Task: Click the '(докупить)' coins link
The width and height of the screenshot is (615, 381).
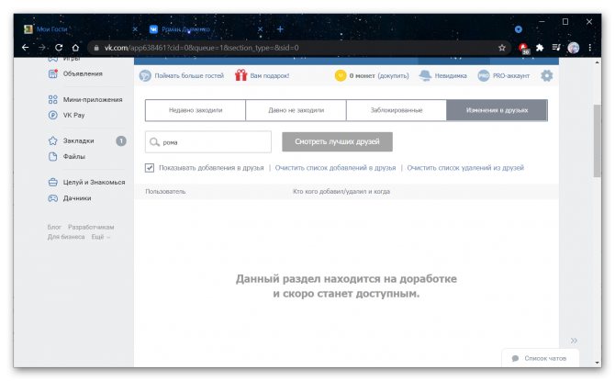Action: tap(393, 75)
